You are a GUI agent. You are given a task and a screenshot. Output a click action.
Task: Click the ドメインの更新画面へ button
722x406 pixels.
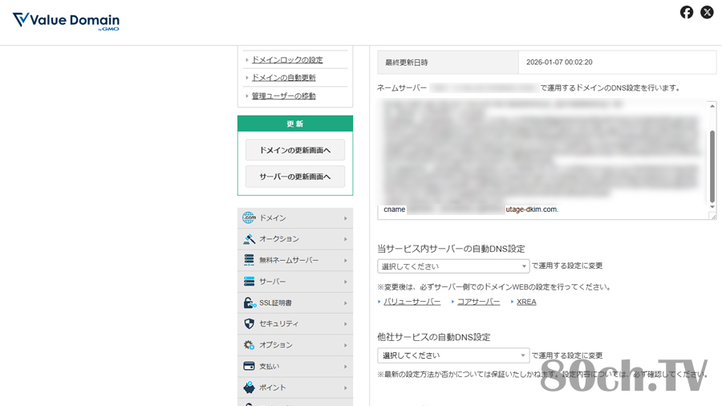[295, 150]
